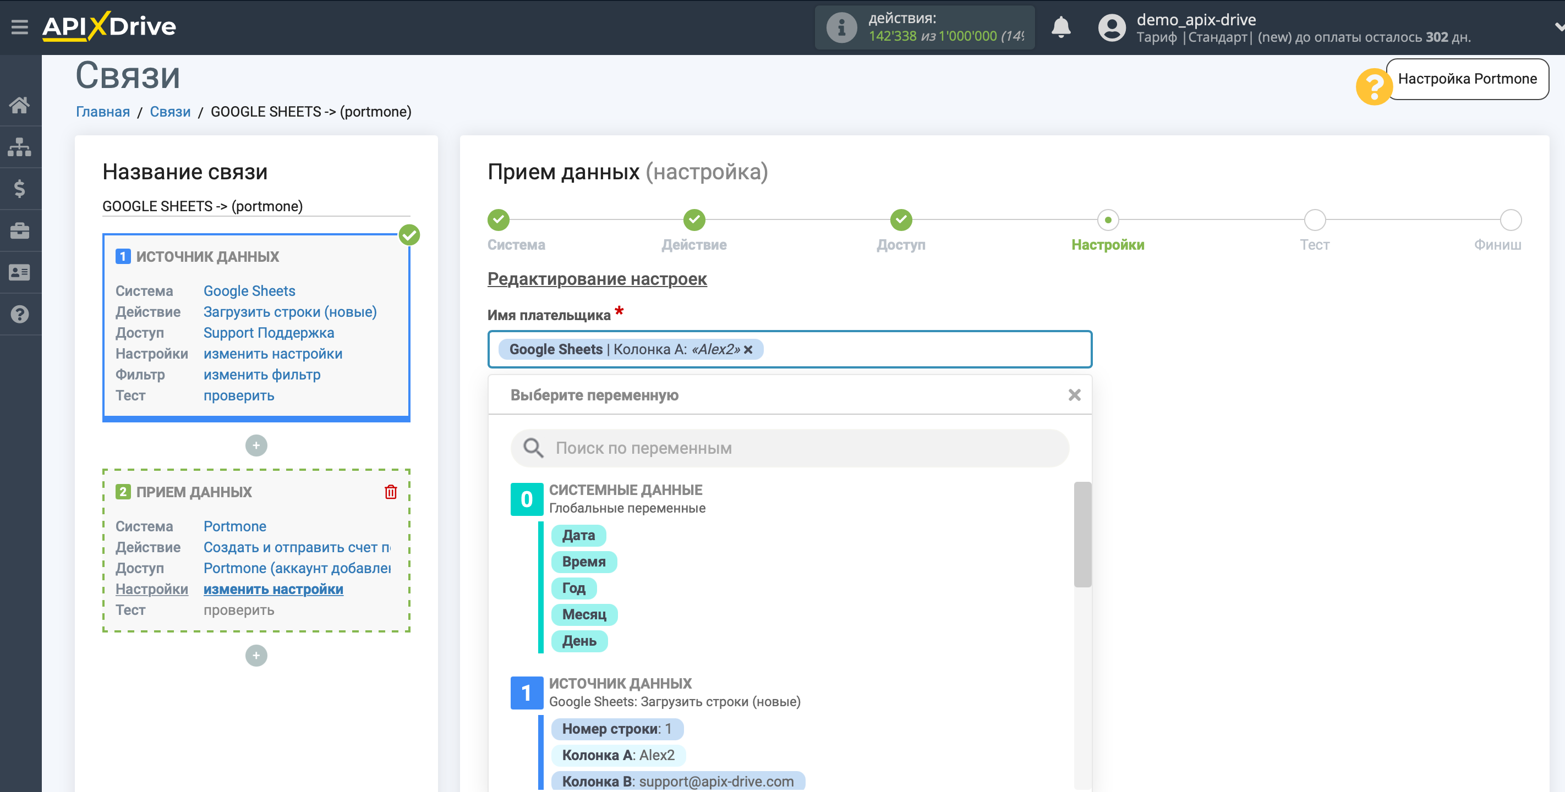Click the ApiX-Drive logo

coord(110,26)
